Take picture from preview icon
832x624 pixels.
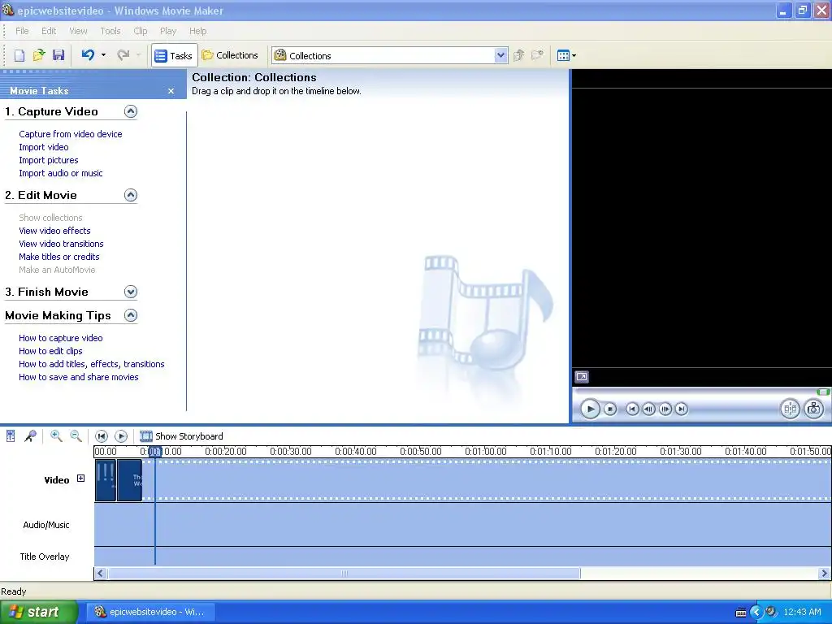[x=813, y=409]
